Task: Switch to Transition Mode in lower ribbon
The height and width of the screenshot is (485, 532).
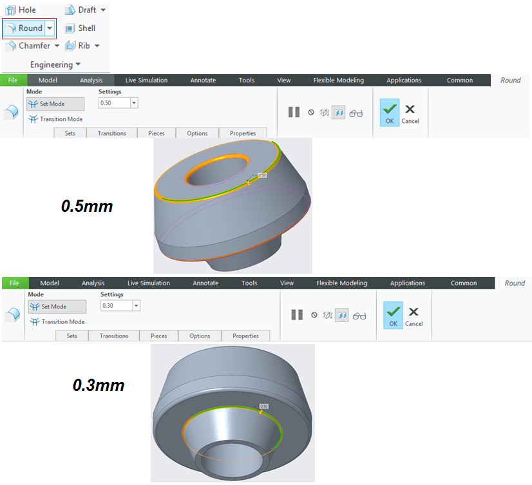Action: tap(57, 322)
